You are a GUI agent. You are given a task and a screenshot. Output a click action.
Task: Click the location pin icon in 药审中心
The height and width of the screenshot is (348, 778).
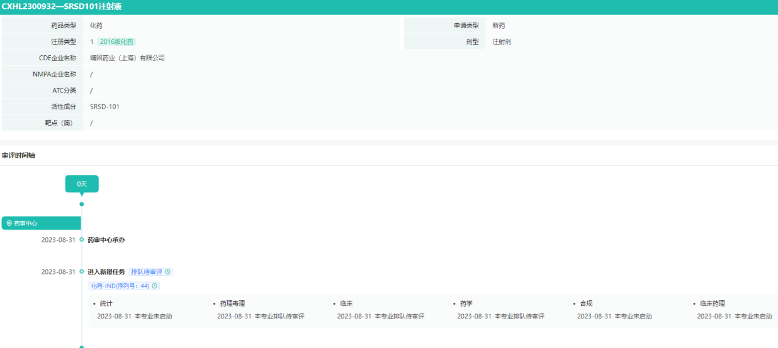pyautogui.click(x=9, y=223)
